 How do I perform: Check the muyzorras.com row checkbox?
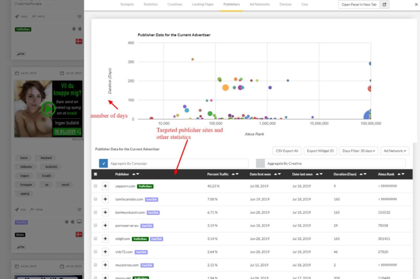pyautogui.click(x=95, y=265)
